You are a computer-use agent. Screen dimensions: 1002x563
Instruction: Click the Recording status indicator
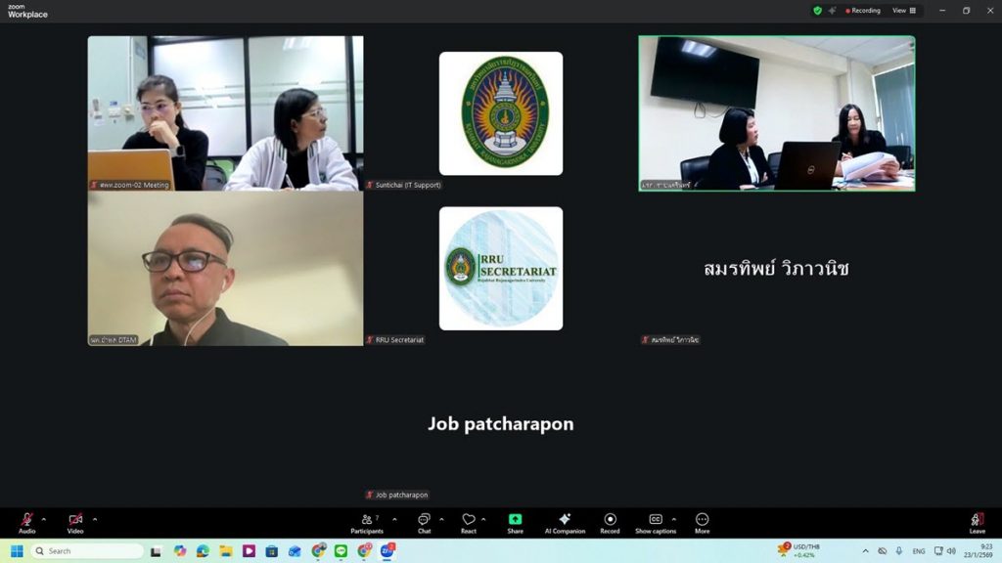pyautogui.click(x=860, y=11)
